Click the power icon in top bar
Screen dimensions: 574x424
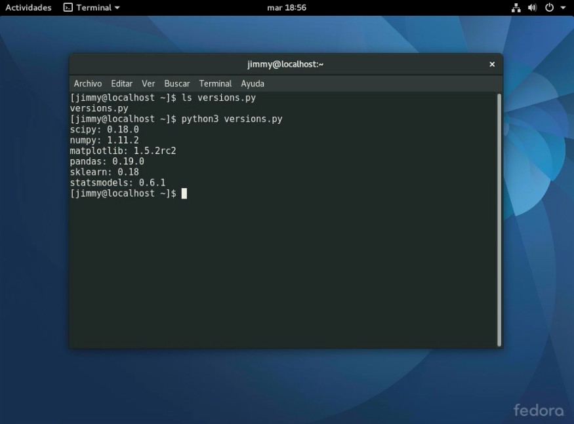pyautogui.click(x=548, y=8)
